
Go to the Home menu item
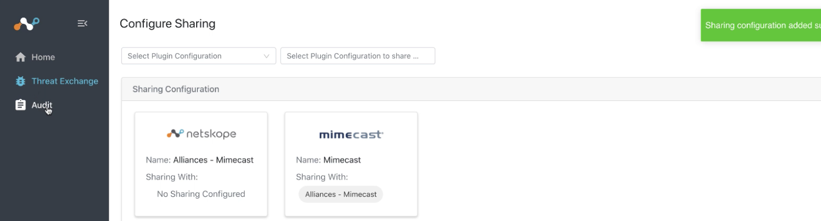[42, 57]
